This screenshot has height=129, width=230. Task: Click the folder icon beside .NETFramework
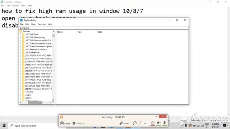point(23,53)
